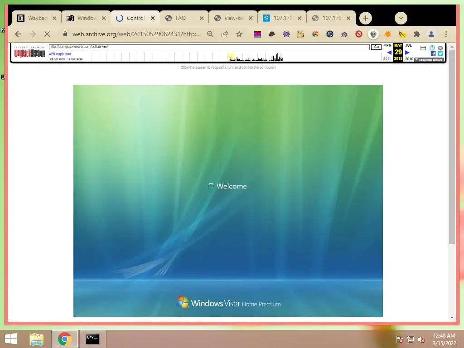The image size is (464, 348).
Task: Open zoom magnifier in address bar
Action: tap(210, 34)
